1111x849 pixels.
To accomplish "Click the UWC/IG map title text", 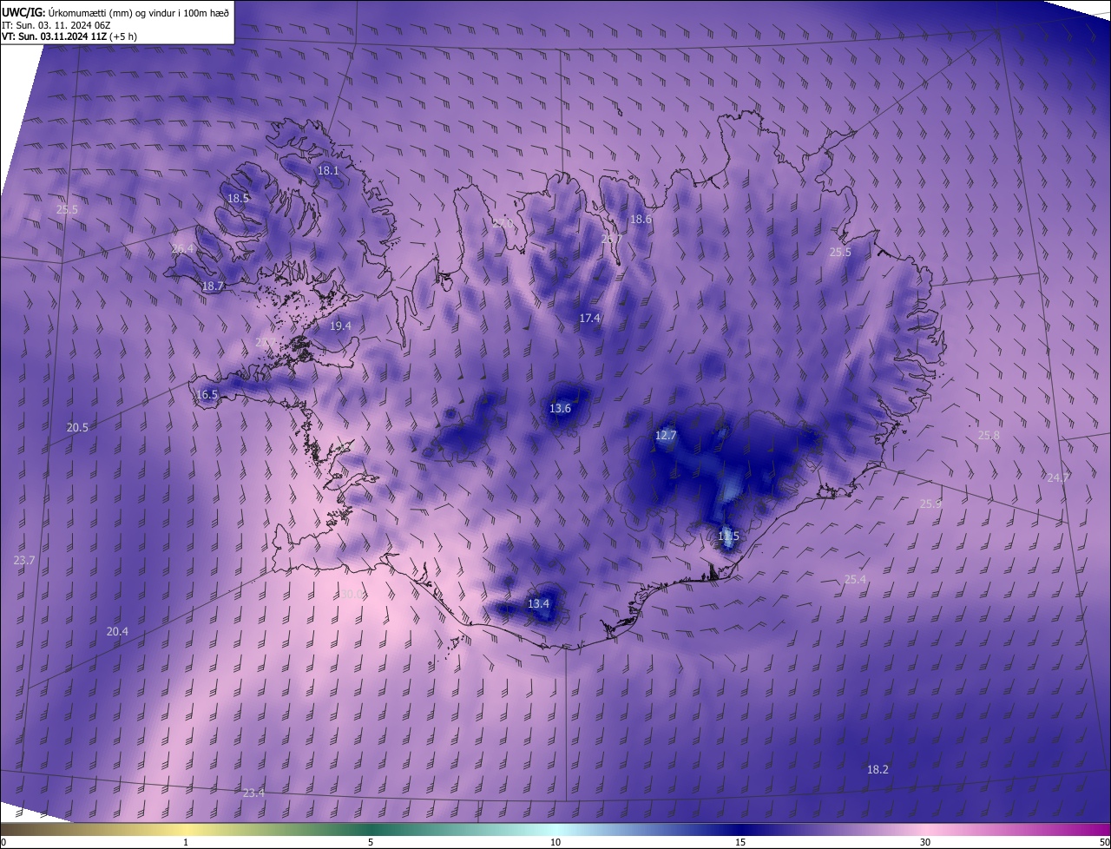I will tap(115, 12).
